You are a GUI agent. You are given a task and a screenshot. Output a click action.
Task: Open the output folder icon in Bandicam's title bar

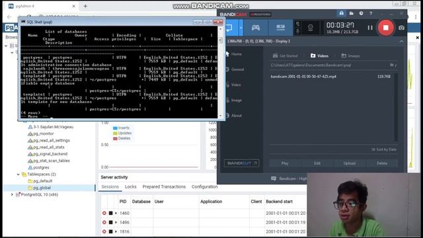[351, 13]
